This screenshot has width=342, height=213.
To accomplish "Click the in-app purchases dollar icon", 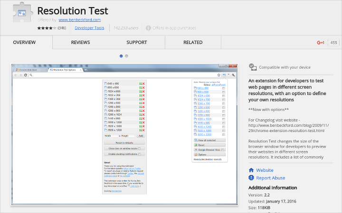I will click(148, 28).
